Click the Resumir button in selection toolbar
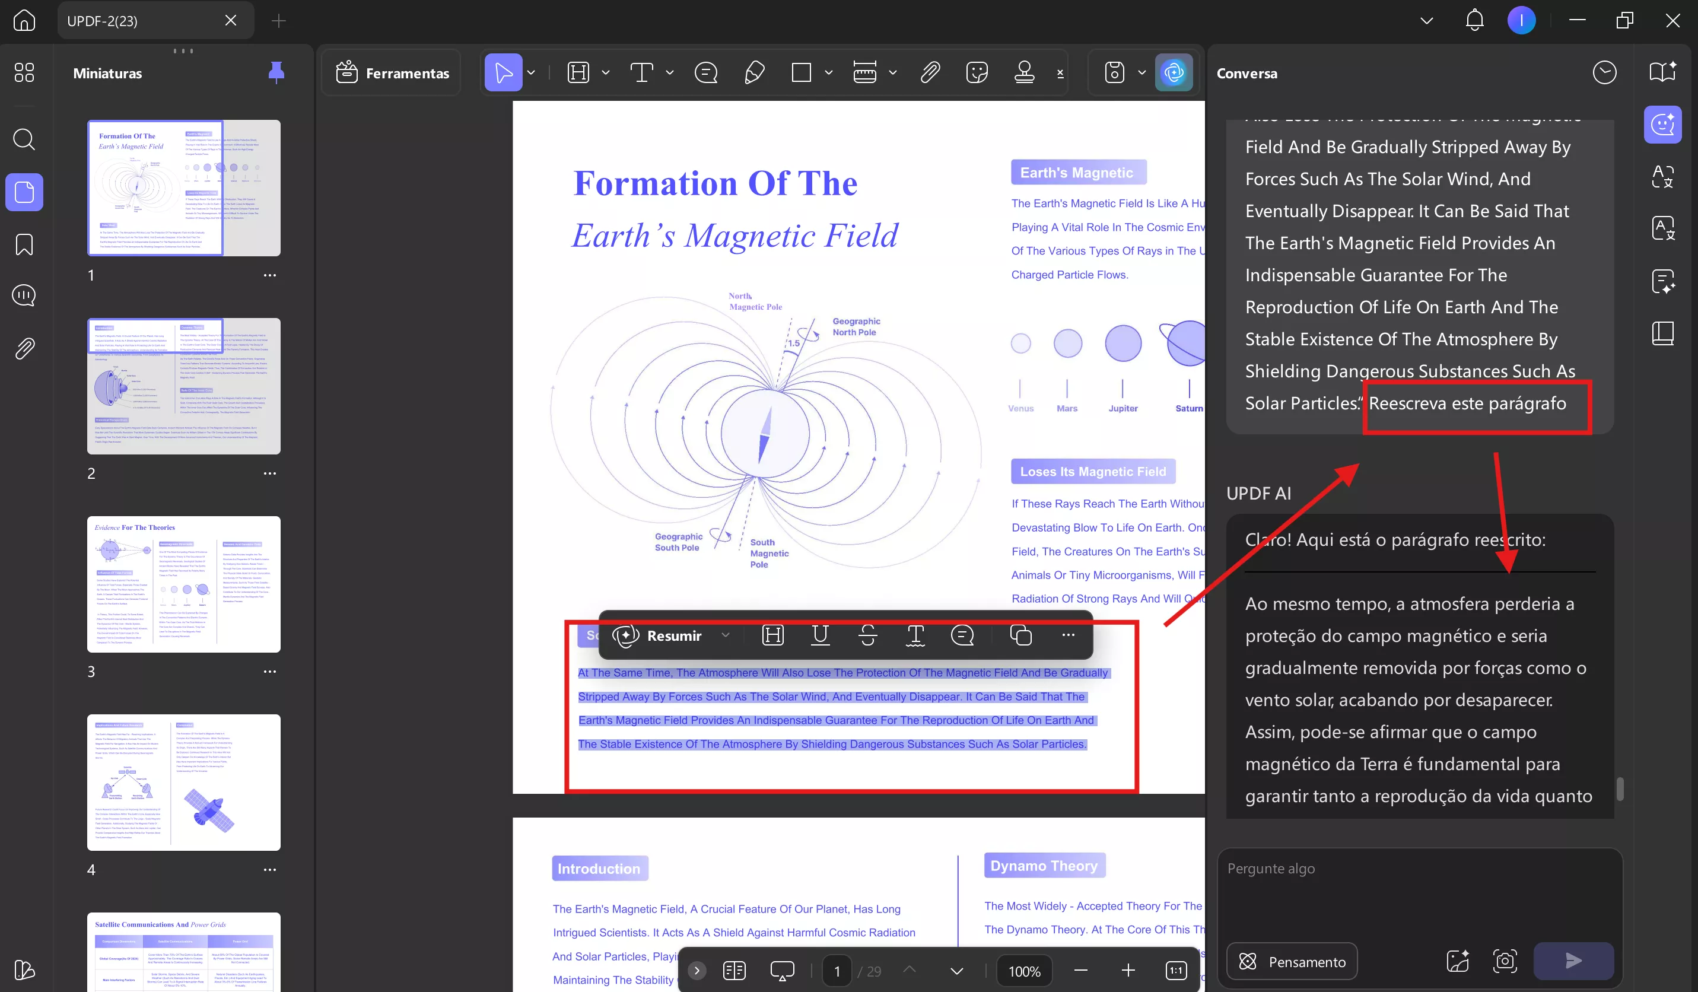The width and height of the screenshot is (1698, 992). click(657, 635)
